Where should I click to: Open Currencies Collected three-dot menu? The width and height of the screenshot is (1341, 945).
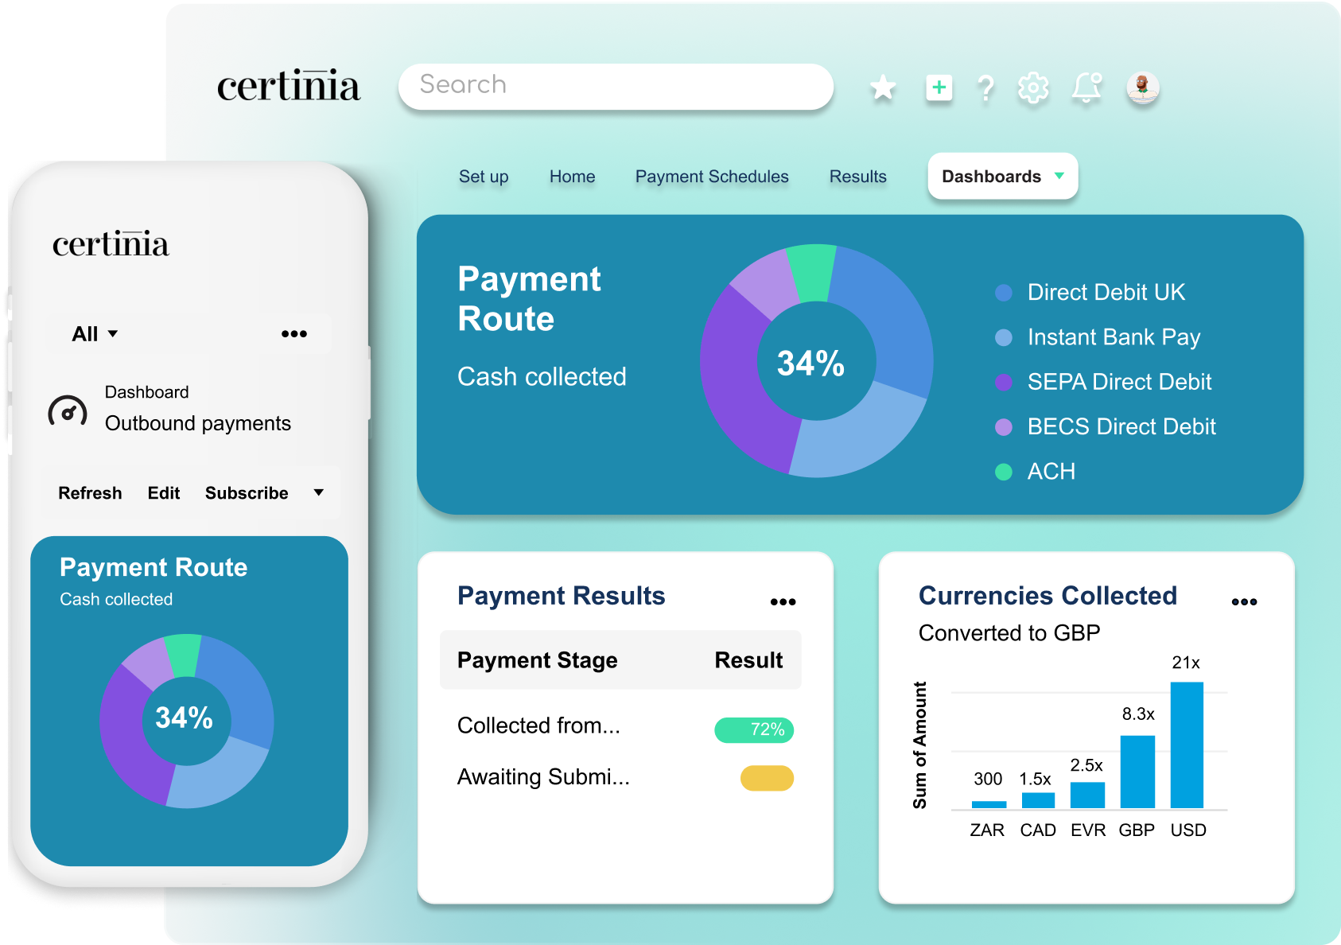pos(1244,602)
